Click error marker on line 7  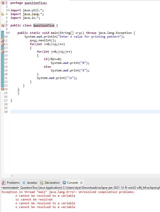coord(3,25)
